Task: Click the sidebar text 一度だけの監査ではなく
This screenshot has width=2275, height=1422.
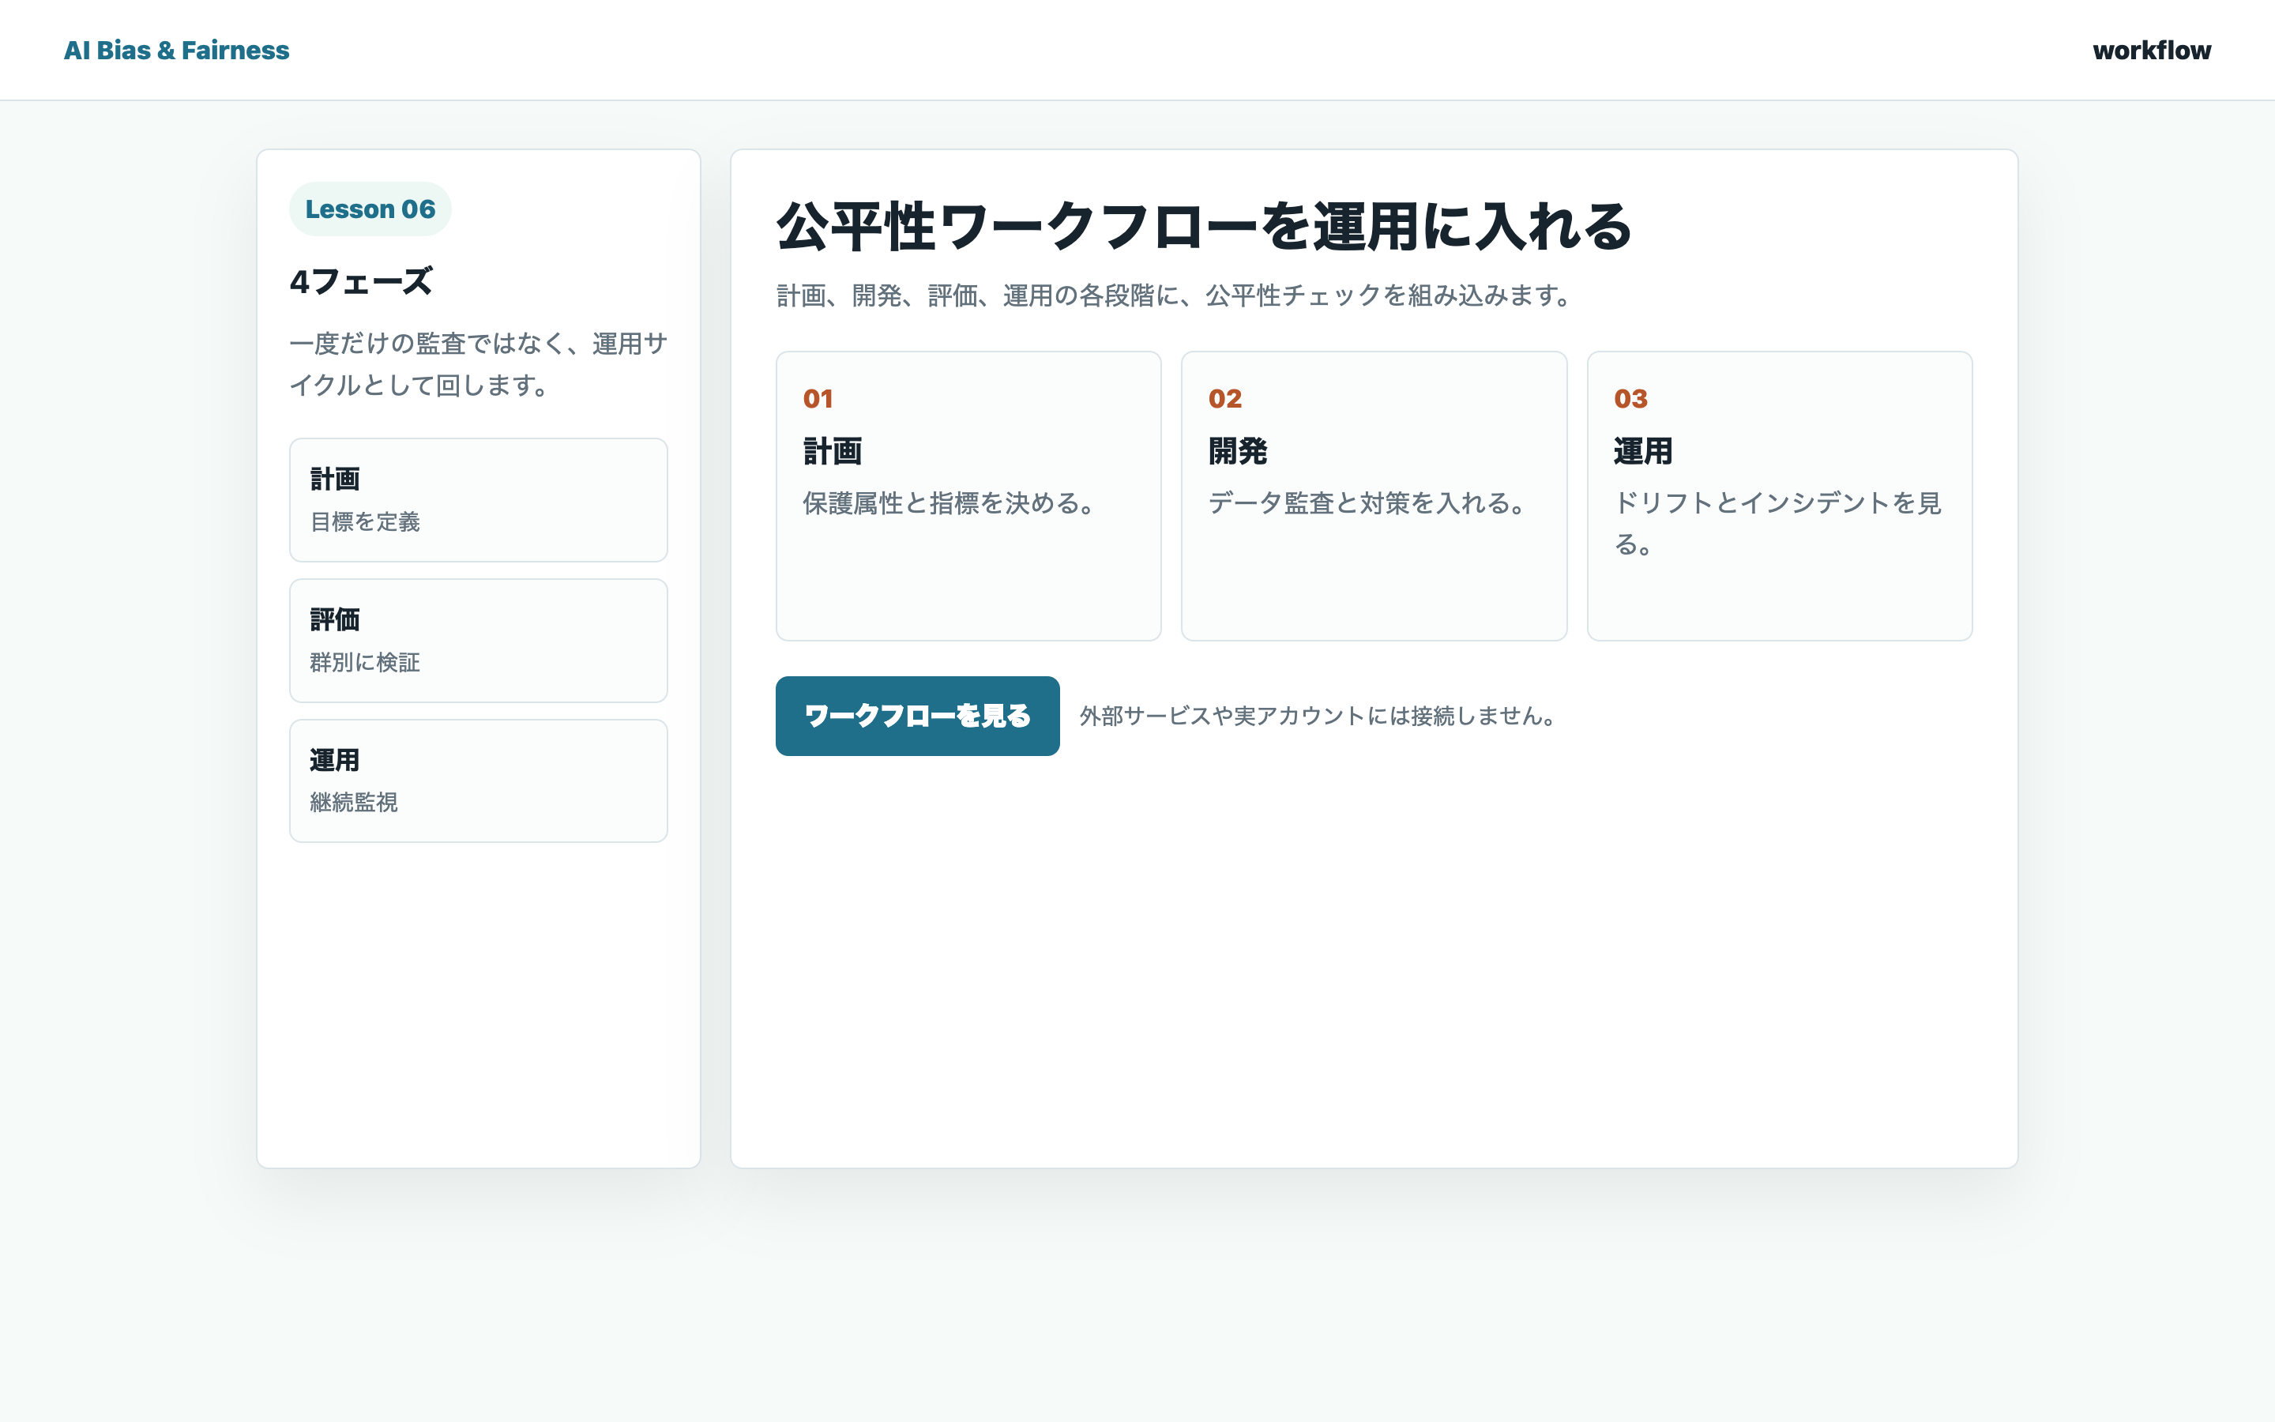Action: (479, 364)
